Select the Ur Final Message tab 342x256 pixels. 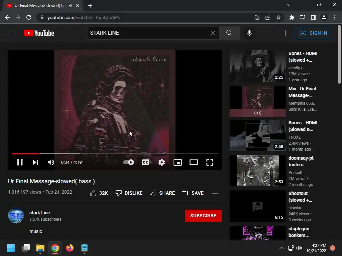pyautogui.click(x=40, y=6)
